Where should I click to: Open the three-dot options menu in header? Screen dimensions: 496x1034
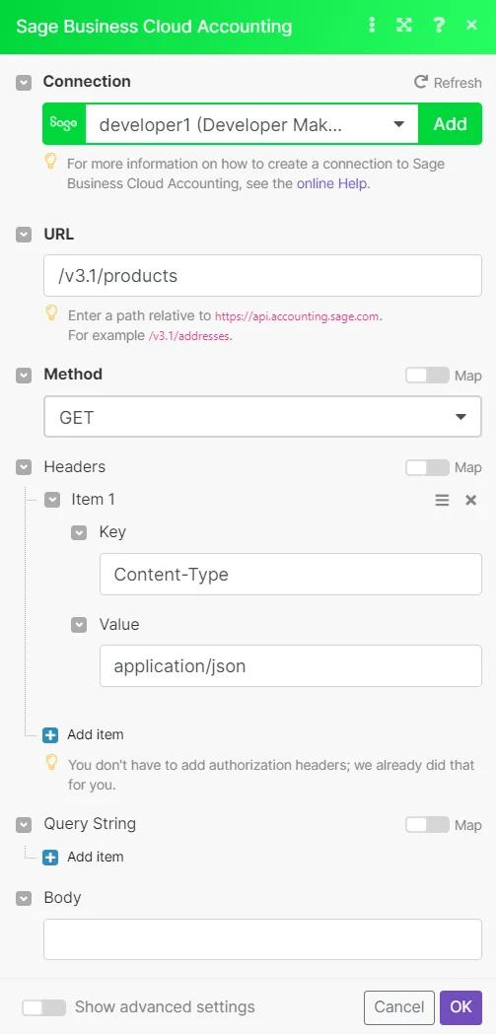point(372,26)
